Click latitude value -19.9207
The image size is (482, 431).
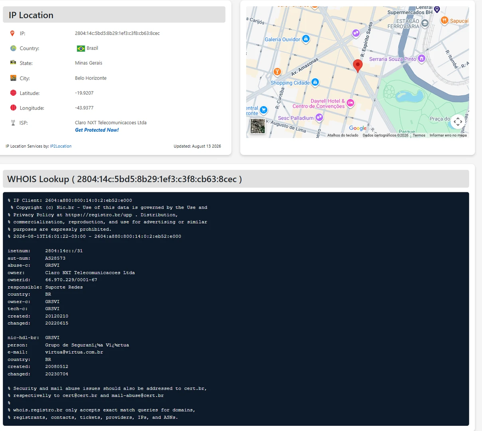[x=84, y=93]
